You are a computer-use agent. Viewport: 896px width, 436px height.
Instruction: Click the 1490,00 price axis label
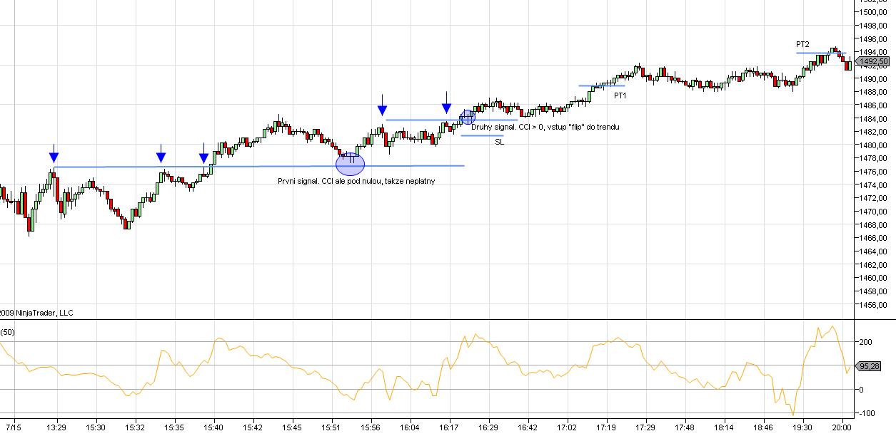coord(874,78)
